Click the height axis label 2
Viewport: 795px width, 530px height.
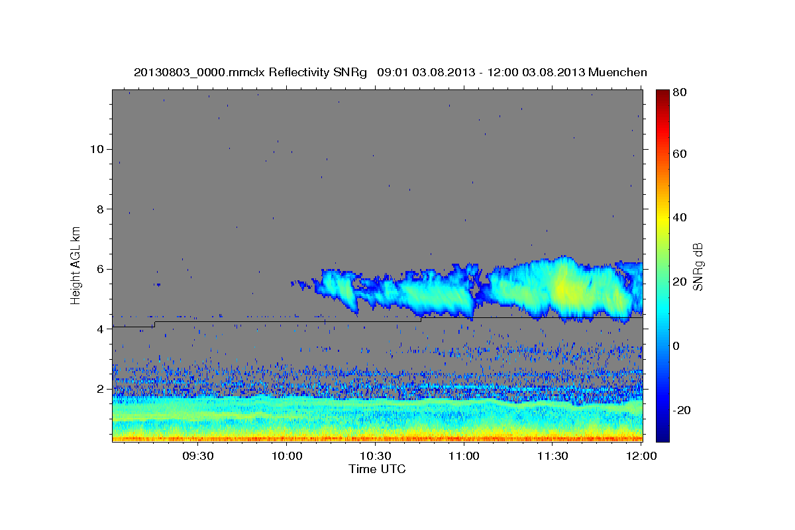pyautogui.click(x=100, y=389)
